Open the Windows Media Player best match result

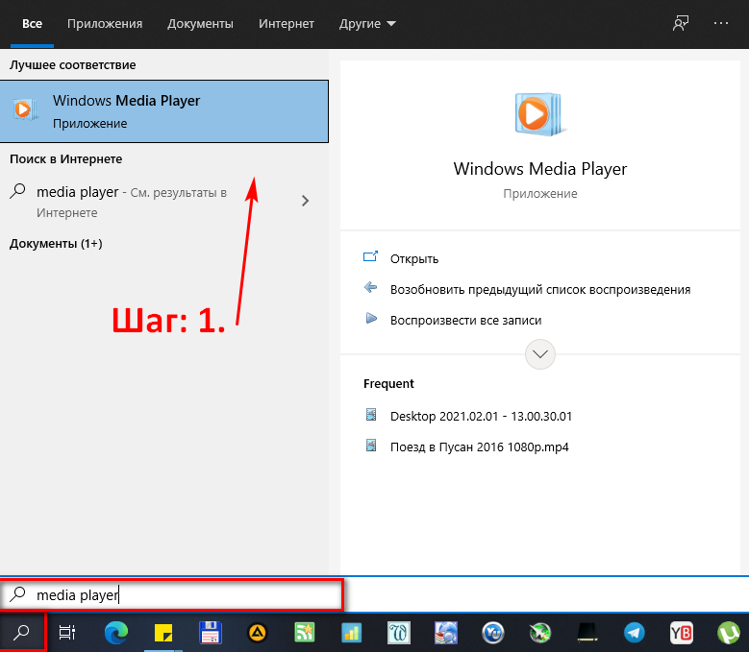click(x=163, y=111)
